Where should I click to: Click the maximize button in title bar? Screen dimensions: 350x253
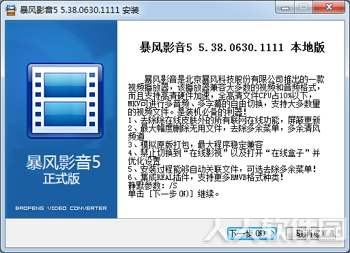304,8
